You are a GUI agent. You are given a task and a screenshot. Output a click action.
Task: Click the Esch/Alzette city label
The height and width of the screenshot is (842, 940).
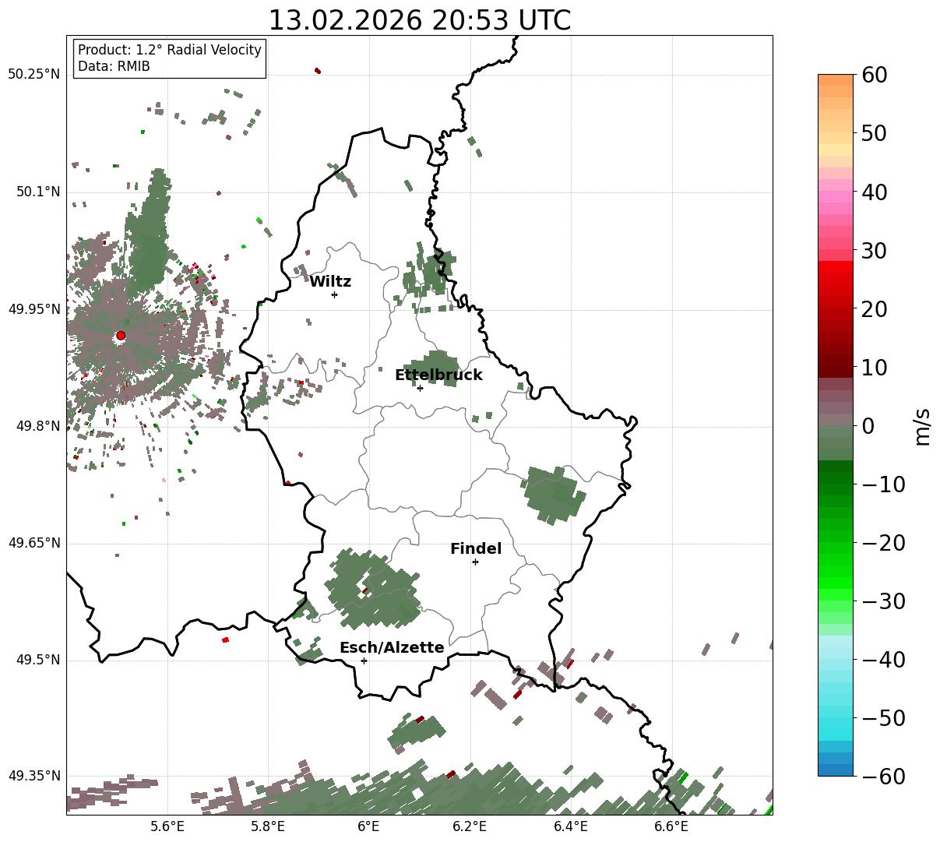tap(392, 648)
